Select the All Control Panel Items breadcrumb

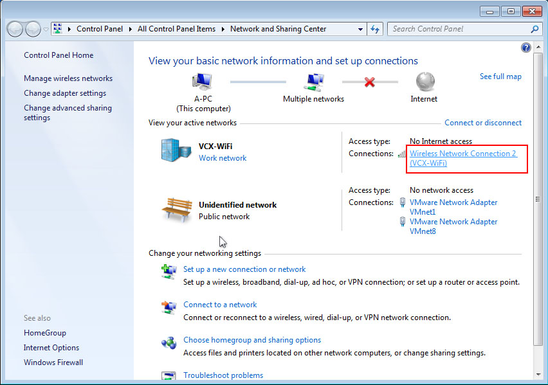pos(176,29)
